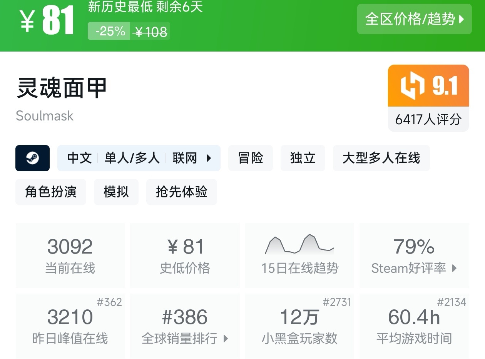Tap the struck-through ¥108 original price

click(150, 32)
